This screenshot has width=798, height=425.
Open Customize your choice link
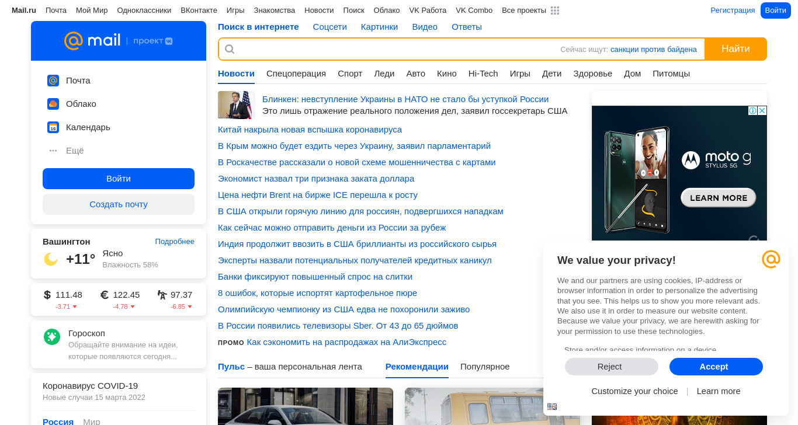pyautogui.click(x=634, y=391)
